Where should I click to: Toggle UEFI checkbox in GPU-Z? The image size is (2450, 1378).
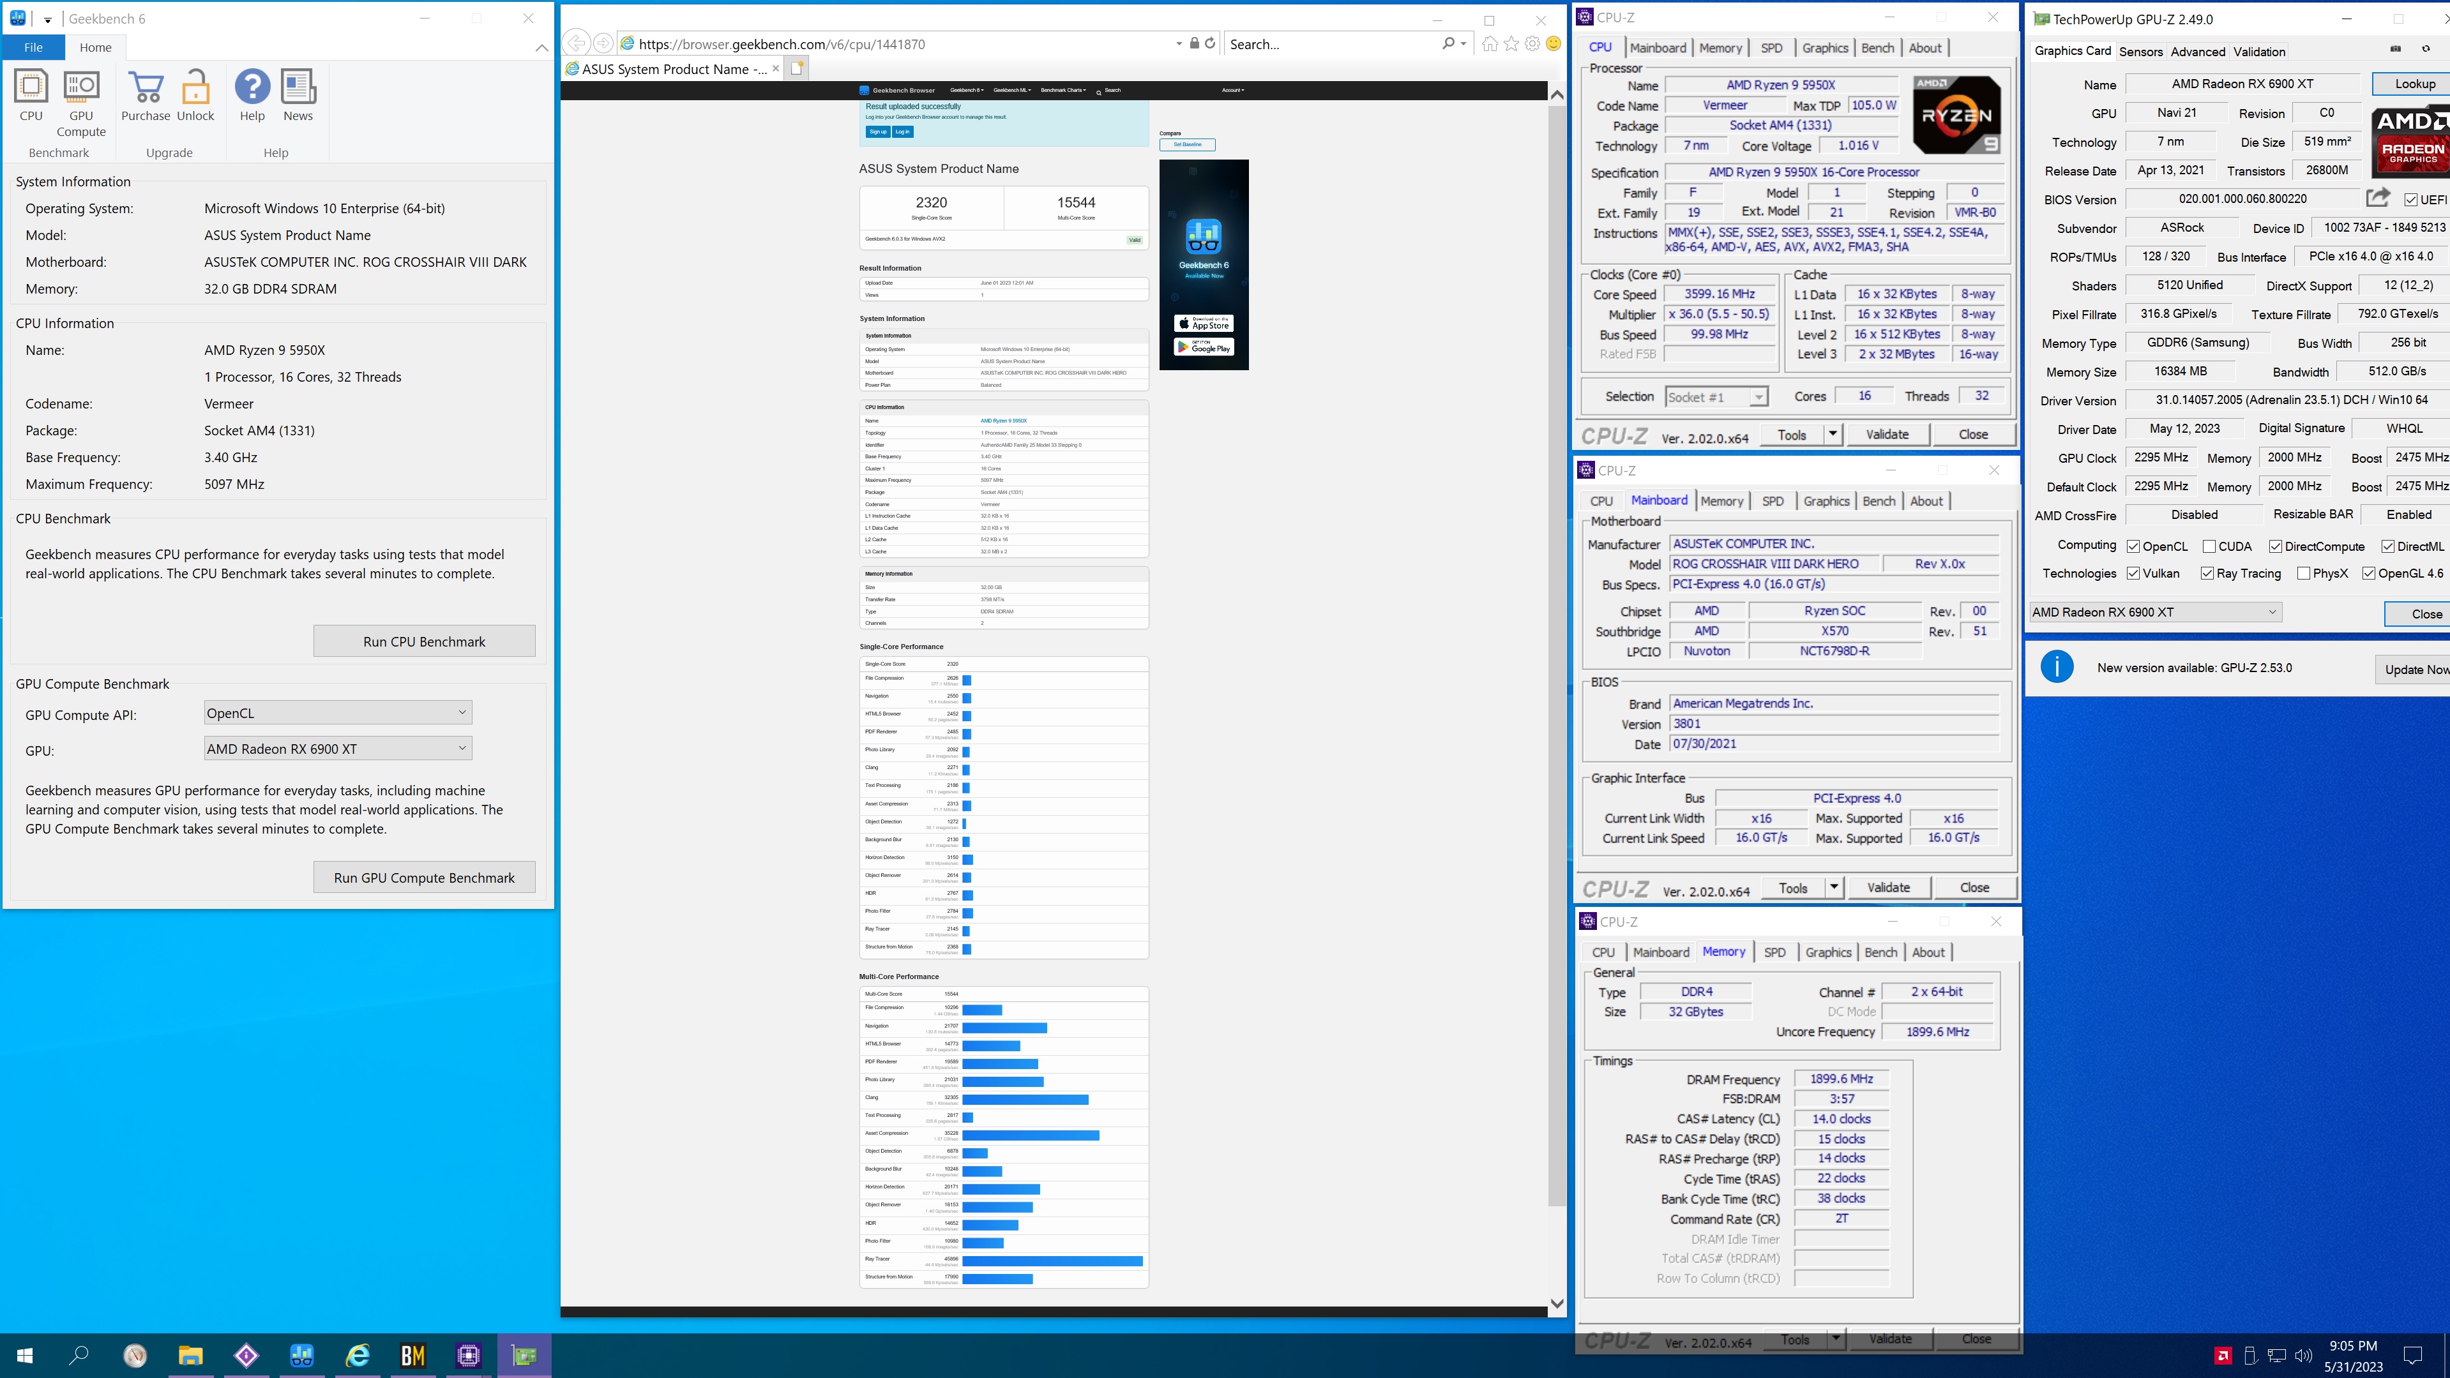click(2411, 200)
